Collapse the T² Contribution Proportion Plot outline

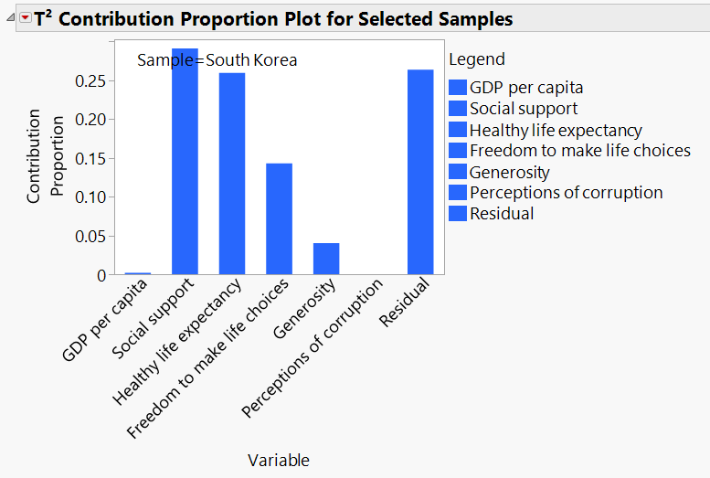tap(10, 18)
